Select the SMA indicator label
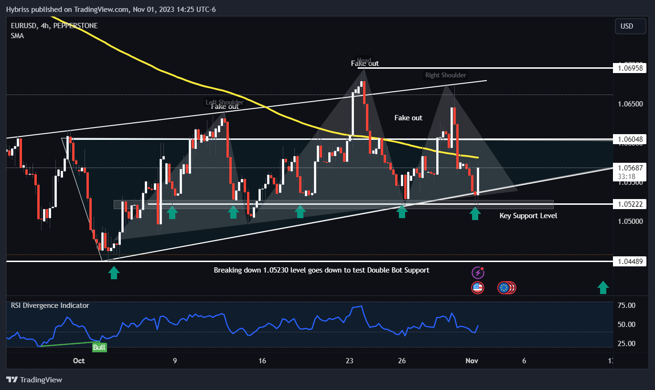 pyautogui.click(x=17, y=36)
